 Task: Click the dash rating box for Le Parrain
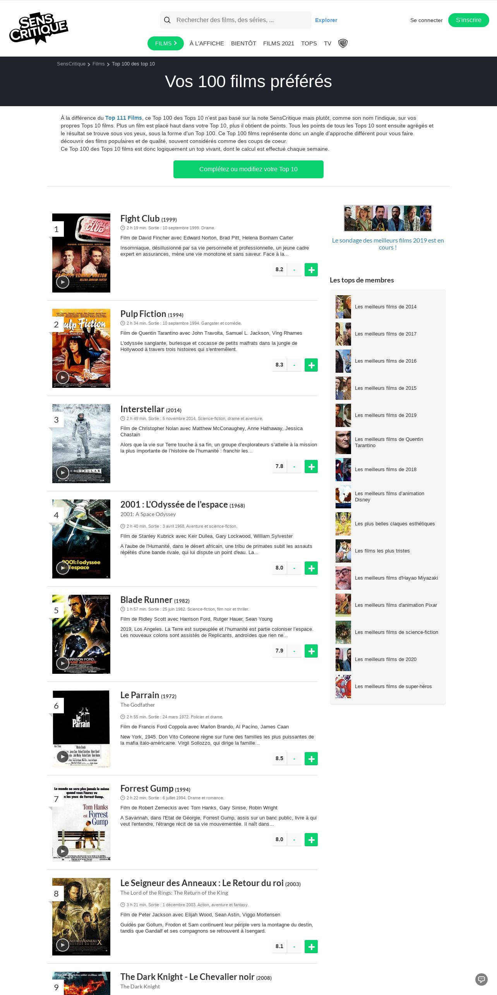click(294, 759)
